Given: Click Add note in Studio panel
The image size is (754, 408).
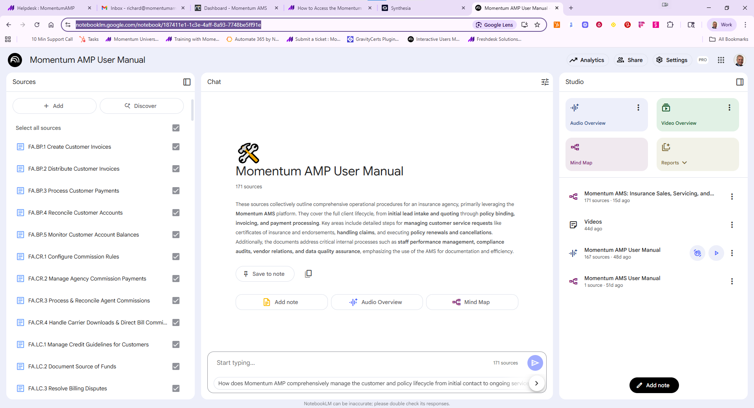Looking at the screenshot, I should pyautogui.click(x=654, y=385).
